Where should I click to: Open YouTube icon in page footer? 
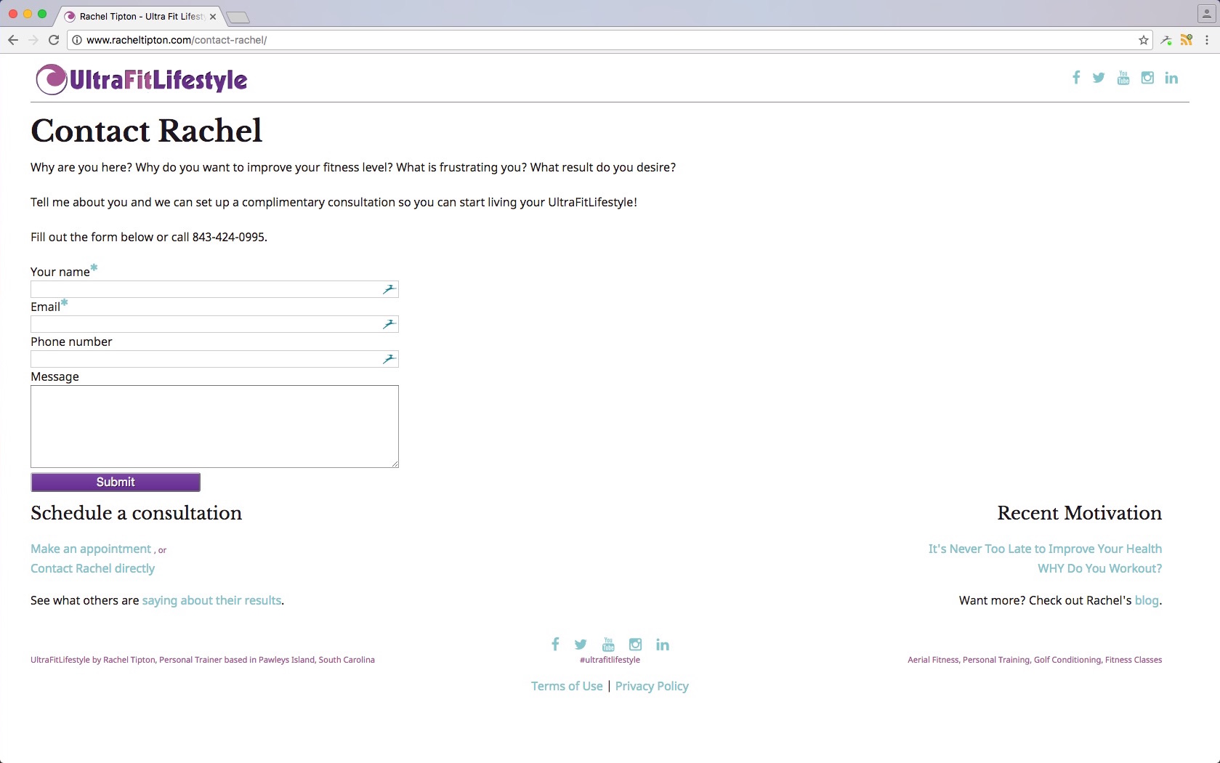click(x=608, y=645)
